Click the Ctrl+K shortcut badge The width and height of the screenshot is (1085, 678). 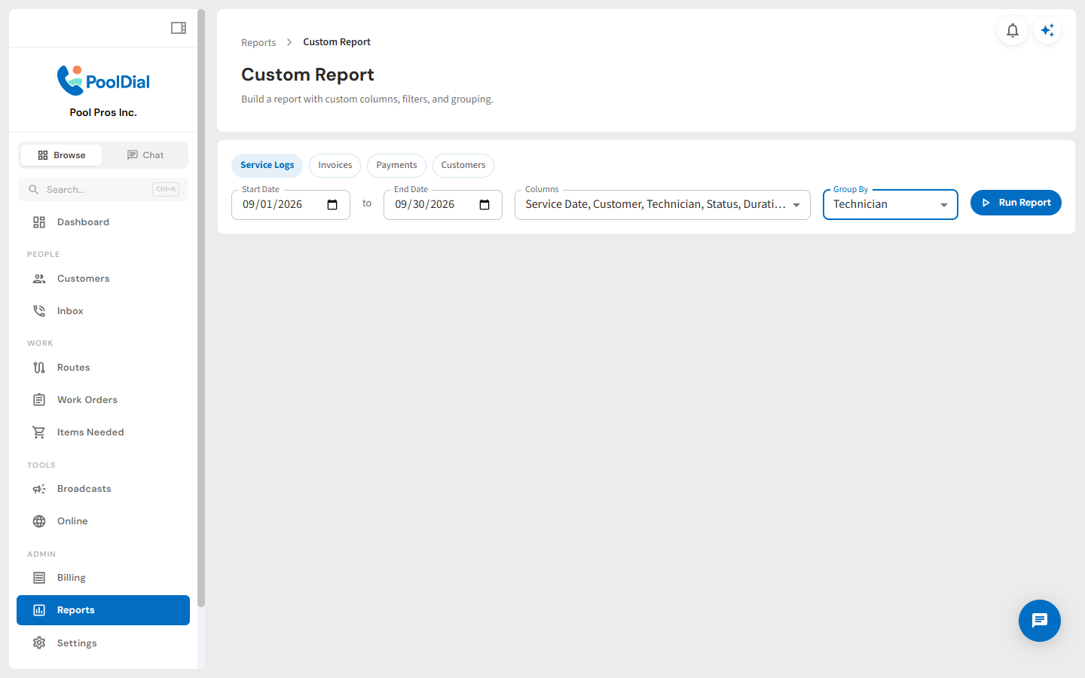(166, 190)
